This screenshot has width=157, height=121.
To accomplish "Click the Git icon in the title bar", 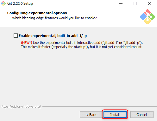I will click(3, 3).
